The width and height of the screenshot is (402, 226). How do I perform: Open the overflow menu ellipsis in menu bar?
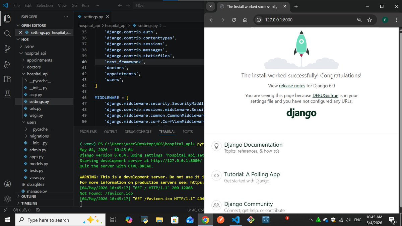pyautogui.click(x=97, y=6)
